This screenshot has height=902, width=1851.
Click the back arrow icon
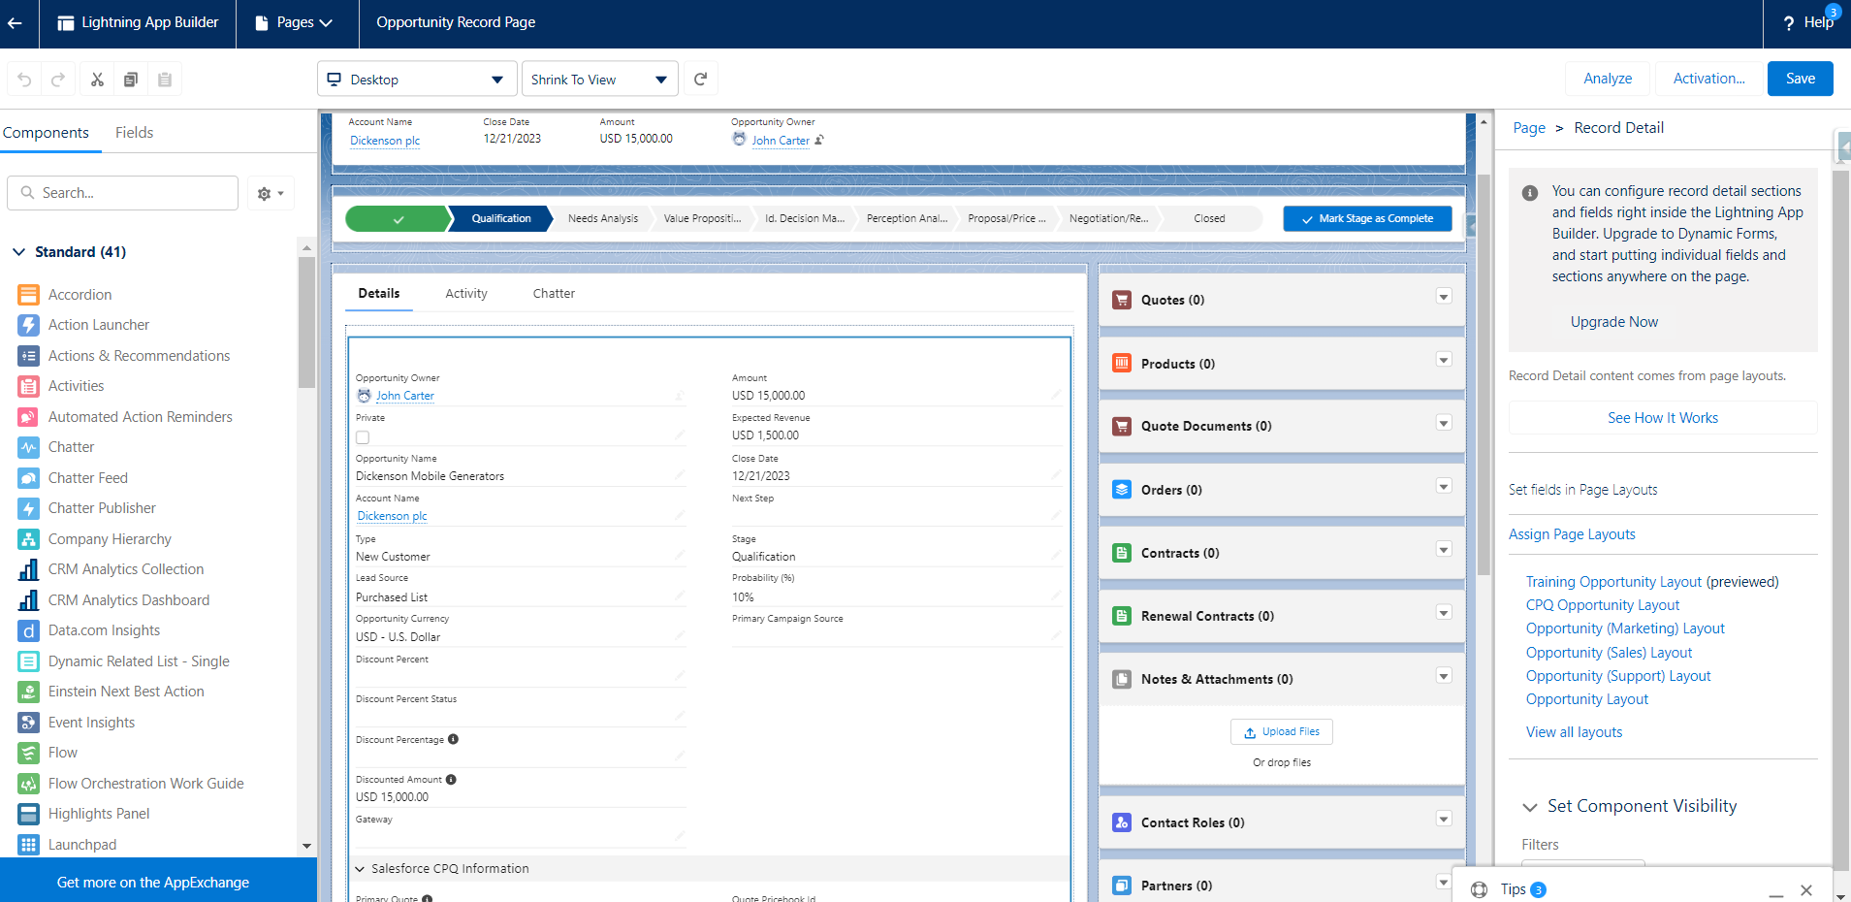tap(16, 22)
